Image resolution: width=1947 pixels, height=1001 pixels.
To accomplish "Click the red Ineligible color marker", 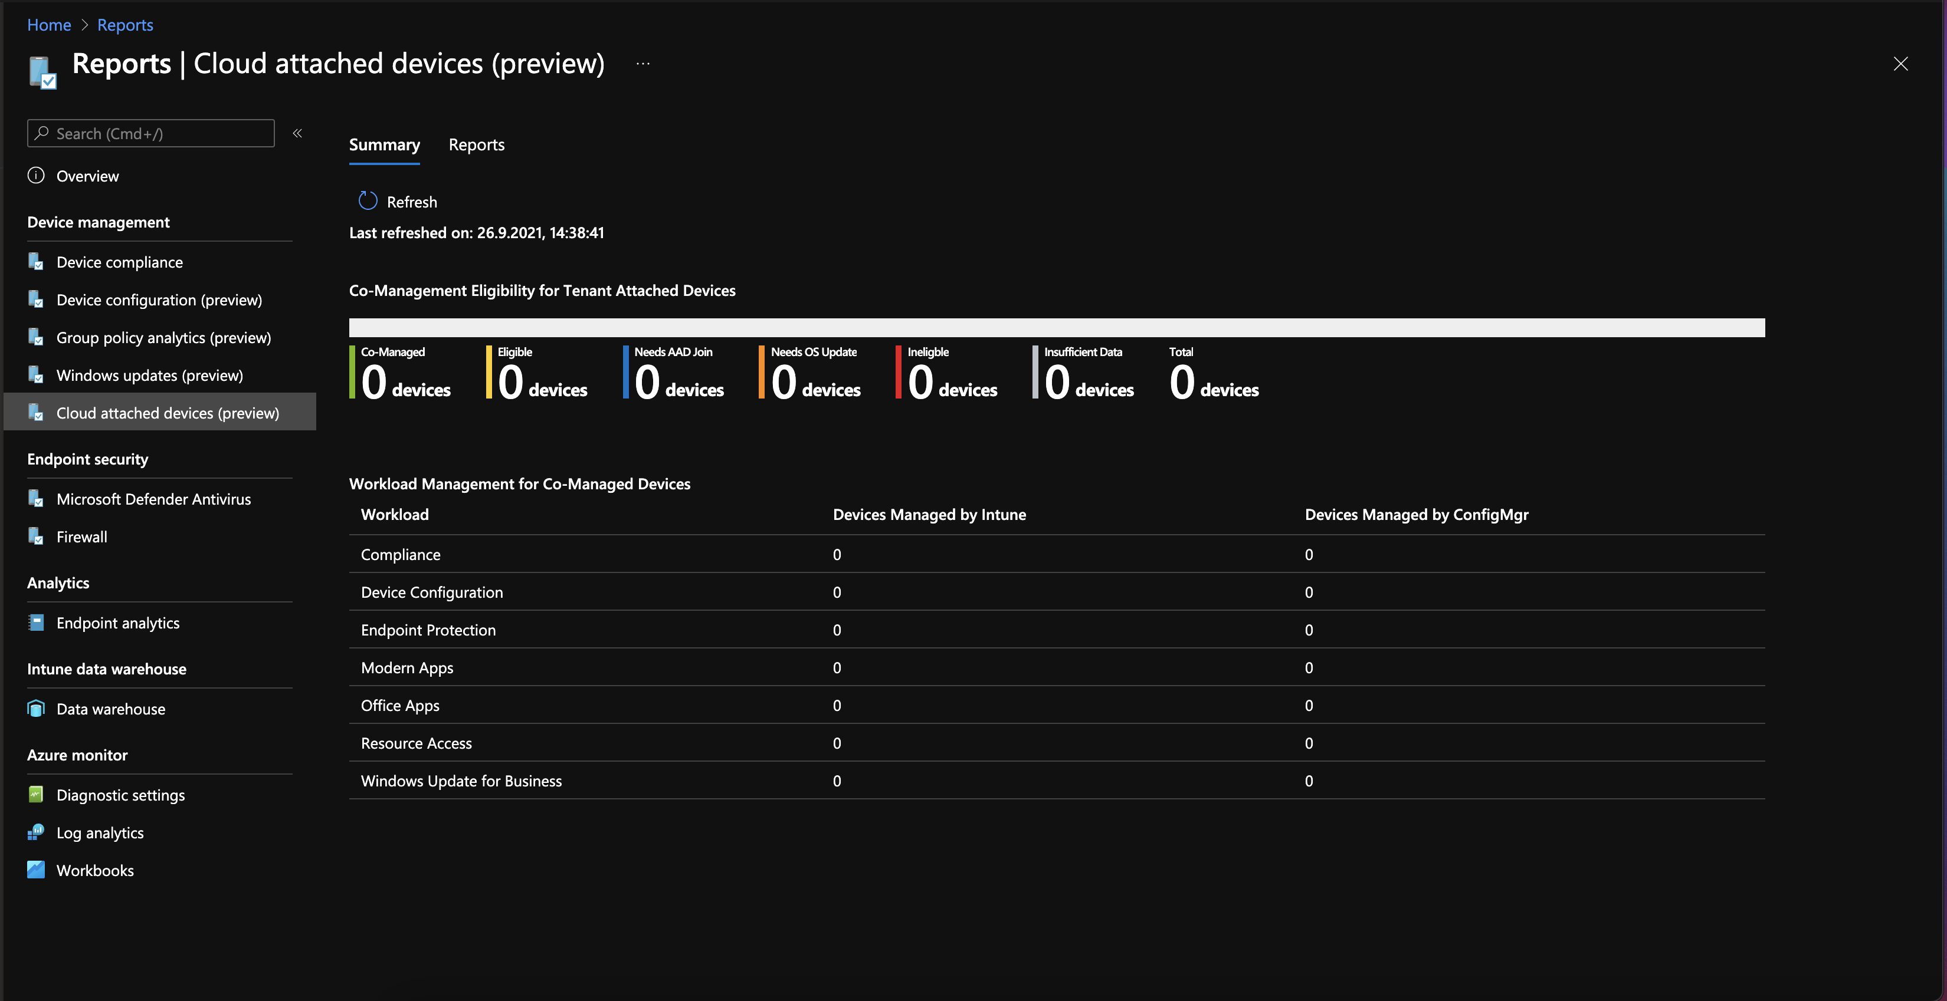I will coord(899,372).
